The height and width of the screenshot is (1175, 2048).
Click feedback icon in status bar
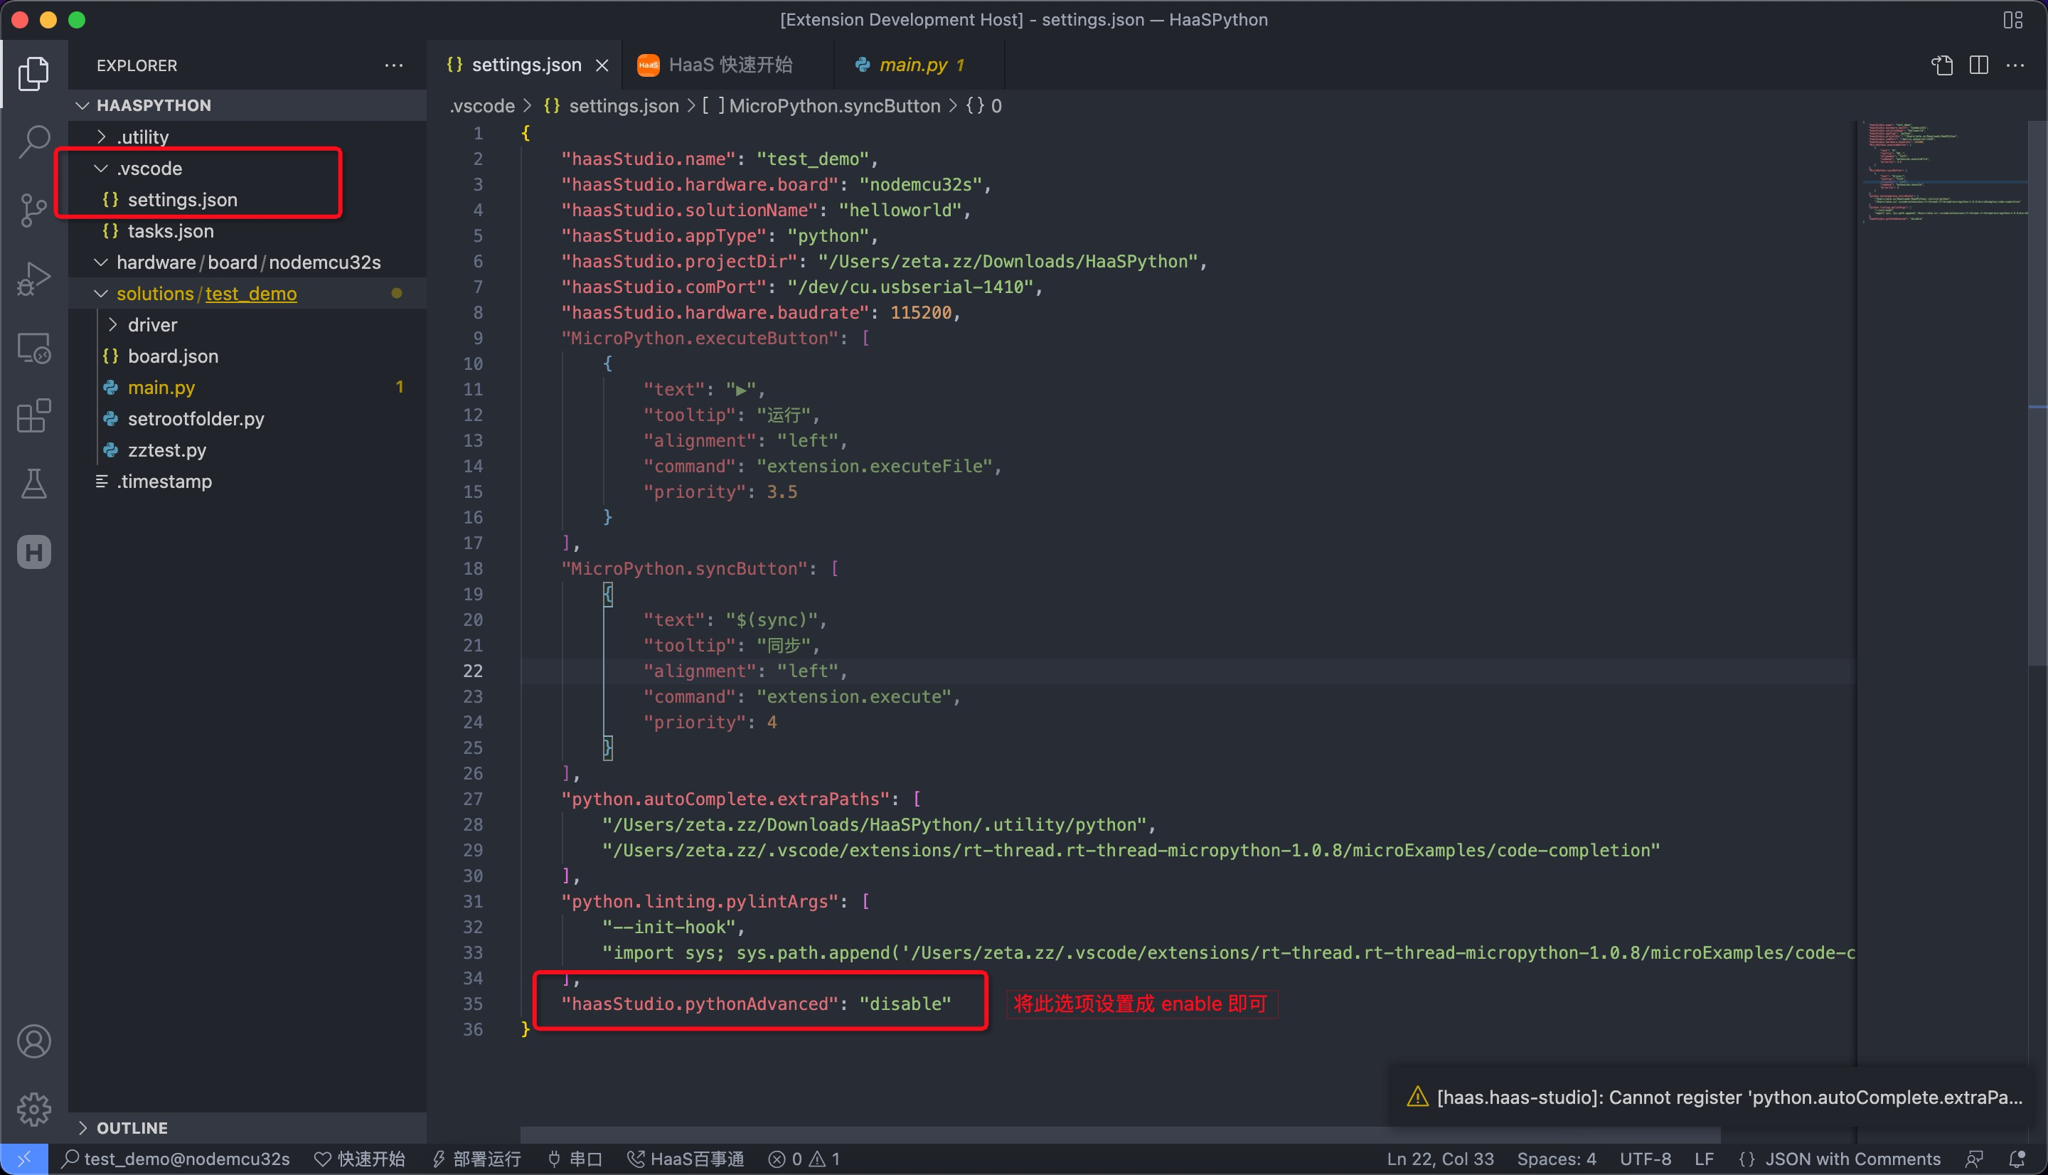click(x=1974, y=1159)
